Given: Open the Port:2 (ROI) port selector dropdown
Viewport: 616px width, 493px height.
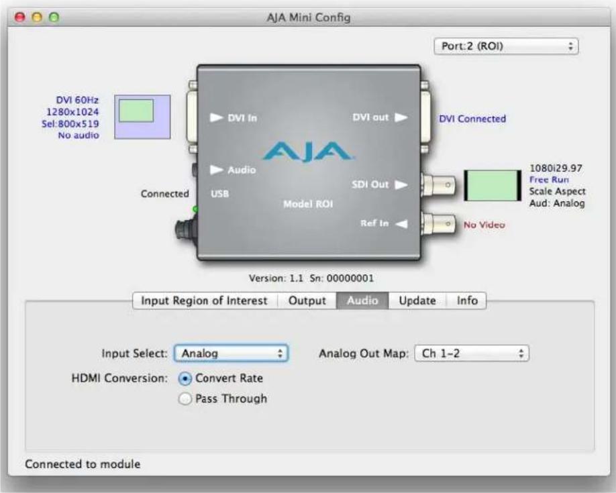Looking at the screenshot, I should pos(506,46).
